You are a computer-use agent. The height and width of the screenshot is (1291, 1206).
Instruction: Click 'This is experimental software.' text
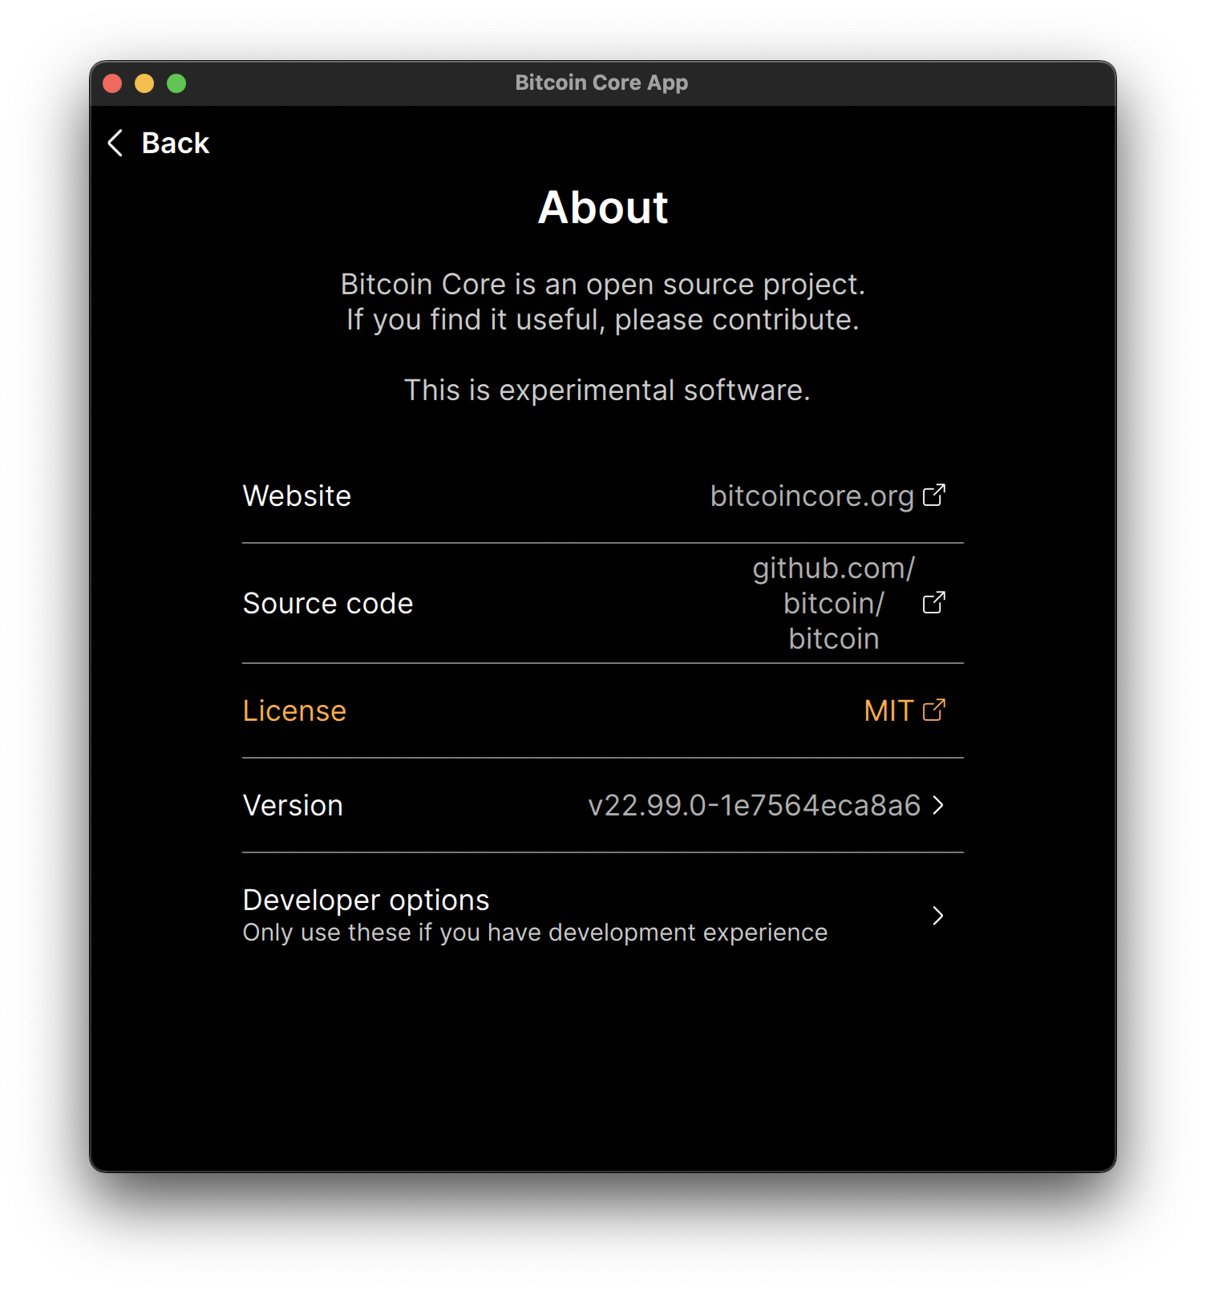607,390
